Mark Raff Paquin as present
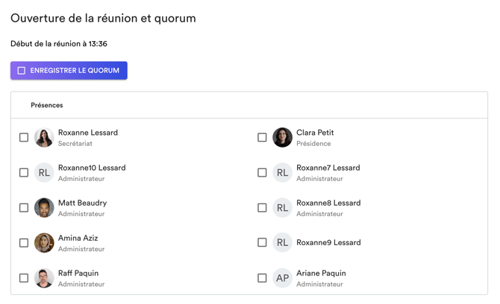This screenshot has width=500, height=304. coord(24,278)
